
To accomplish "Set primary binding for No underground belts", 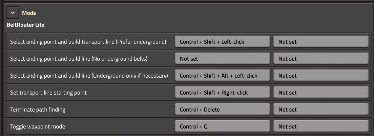I will 222,59.
